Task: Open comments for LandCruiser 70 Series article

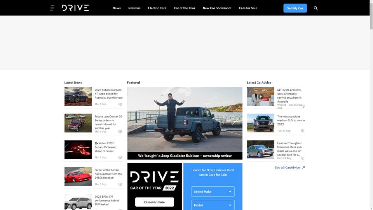Action: [x=120, y=131]
